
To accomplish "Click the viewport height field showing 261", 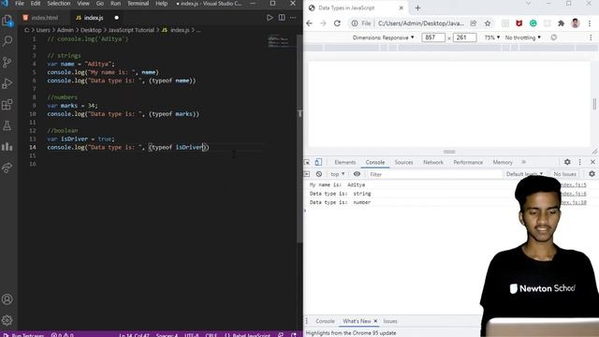I will coord(464,37).
